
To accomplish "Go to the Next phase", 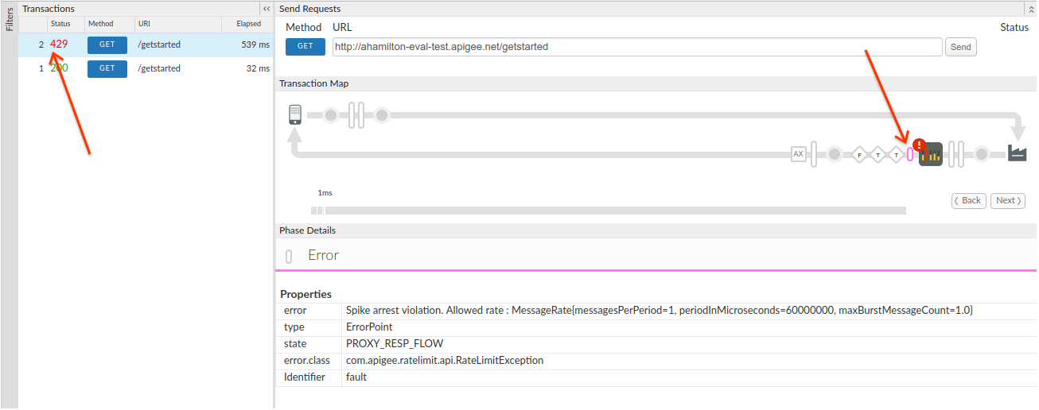I will coord(1009,201).
